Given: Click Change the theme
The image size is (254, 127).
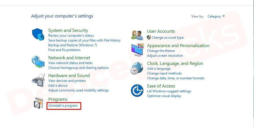Looking at the screenshot, I should 161,51.
